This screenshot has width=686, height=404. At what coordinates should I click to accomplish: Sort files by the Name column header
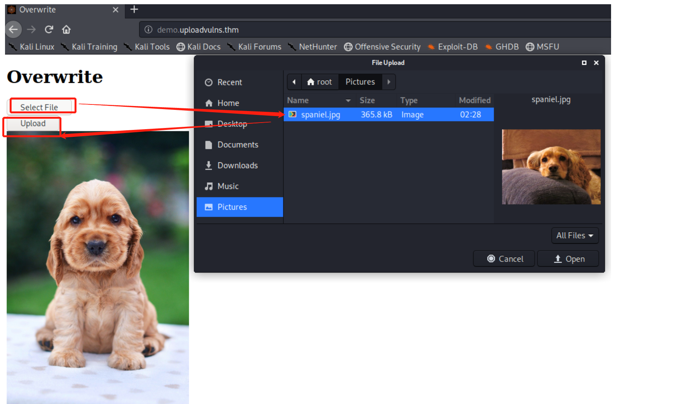[x=298, y=100]
